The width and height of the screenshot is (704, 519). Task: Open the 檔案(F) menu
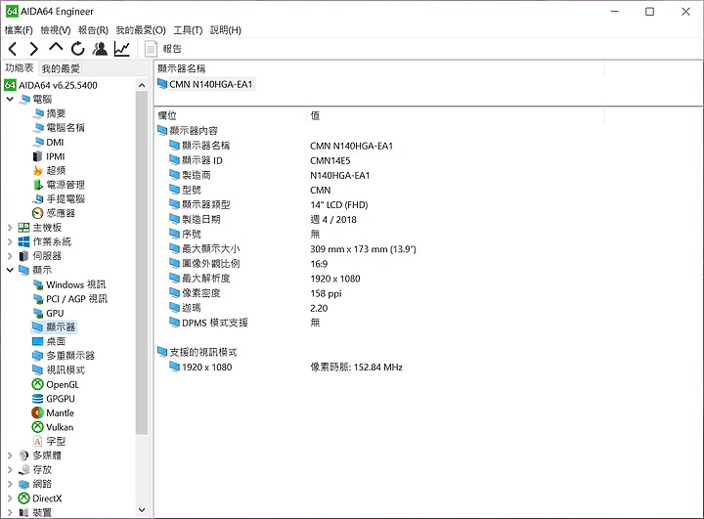(19, 30)
